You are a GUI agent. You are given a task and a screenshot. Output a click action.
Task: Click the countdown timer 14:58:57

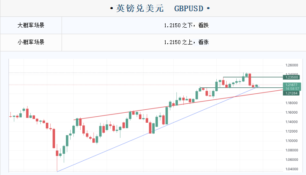[292, 89]
